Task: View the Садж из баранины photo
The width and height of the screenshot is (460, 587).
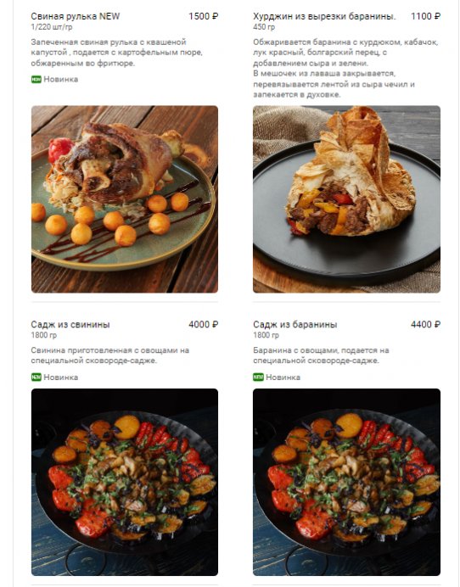Action: 346,482
